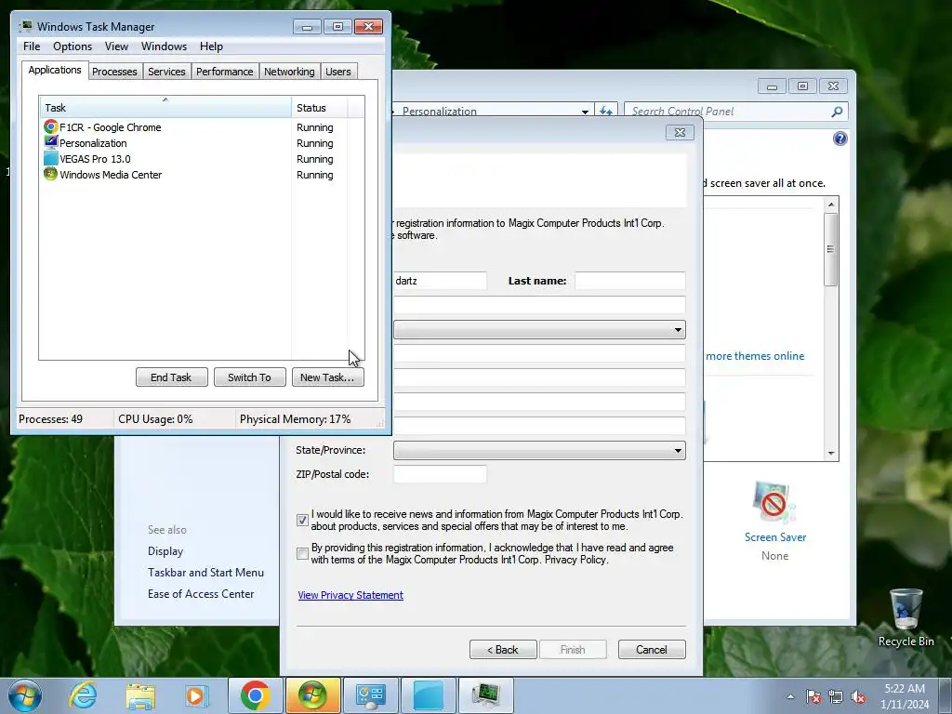The image size is (952, 714).
Task: Click the themes list scrollbar down arrow
Action: 831,454
